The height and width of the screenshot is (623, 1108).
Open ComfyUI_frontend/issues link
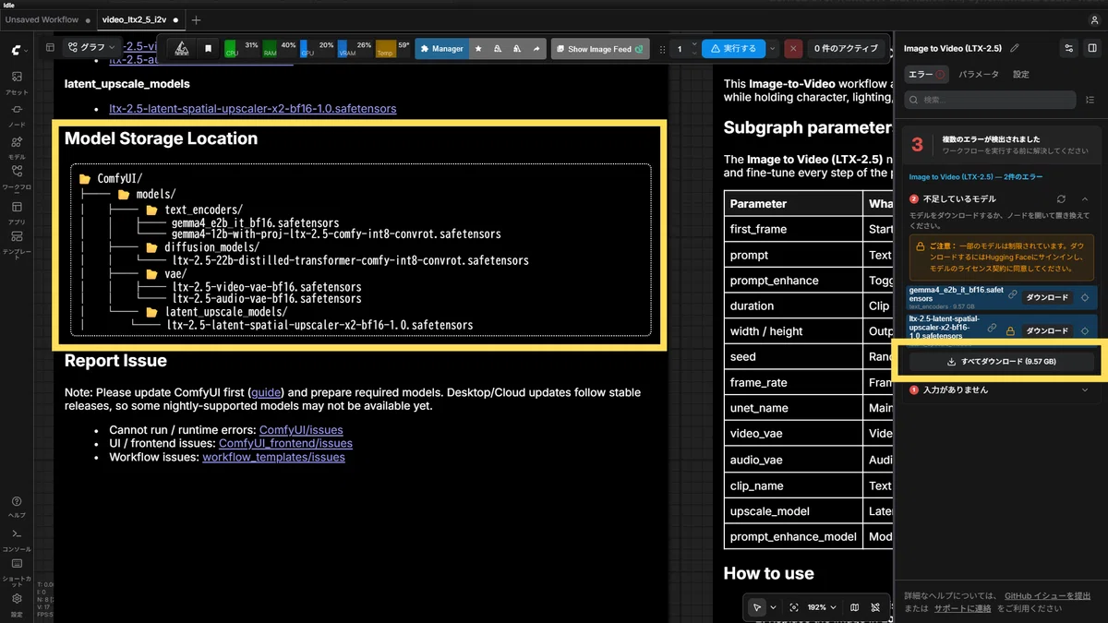[x=285, y=443]
